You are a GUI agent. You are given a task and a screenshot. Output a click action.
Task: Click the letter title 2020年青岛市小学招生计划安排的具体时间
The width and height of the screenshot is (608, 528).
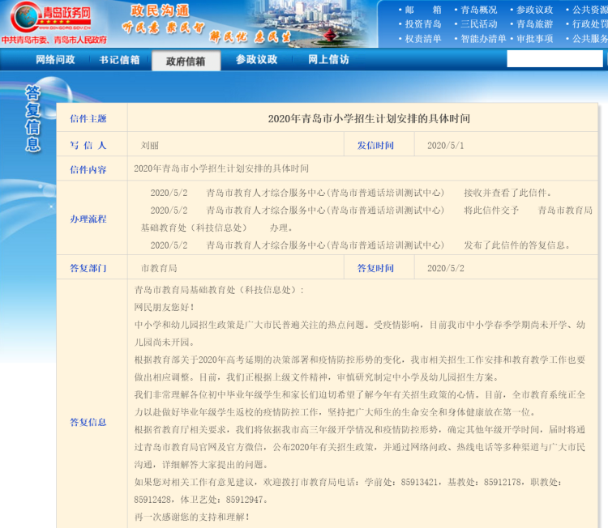(x=369, y=118)
